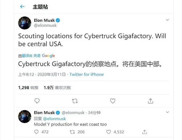The height and width of the screenshot is (140, 182).
Task: Like the main Cybertruck Gigafactory tweet
Action: (x=113, y=101)
